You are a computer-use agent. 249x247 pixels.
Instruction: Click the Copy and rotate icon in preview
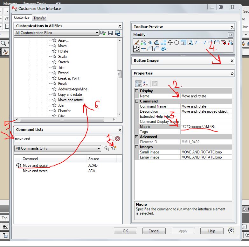tap(230, 42)
